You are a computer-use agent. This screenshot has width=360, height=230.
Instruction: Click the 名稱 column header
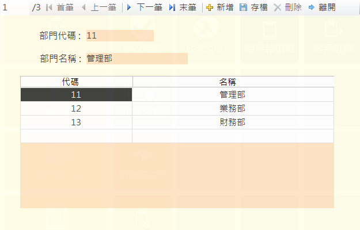[233, 82]
